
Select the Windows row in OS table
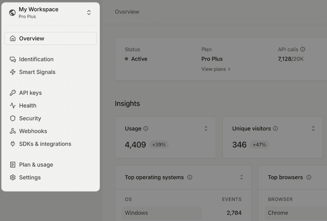click(x=162, y=213)
